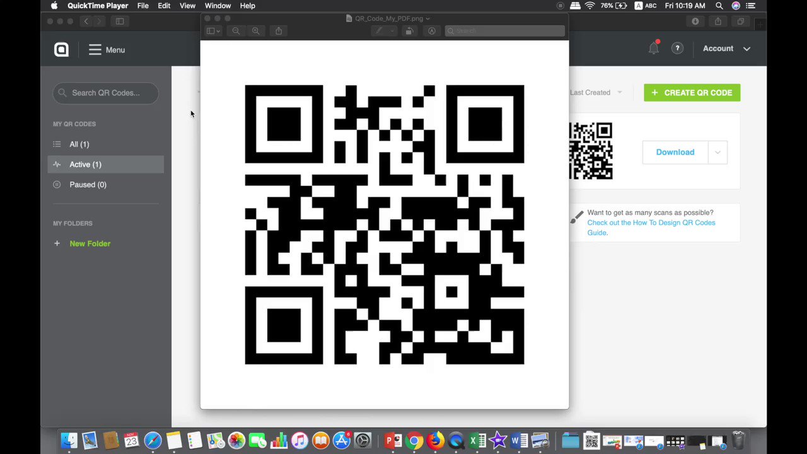807x454 pixels.
Task: Click the Download button
Action: tap(675, 152)
